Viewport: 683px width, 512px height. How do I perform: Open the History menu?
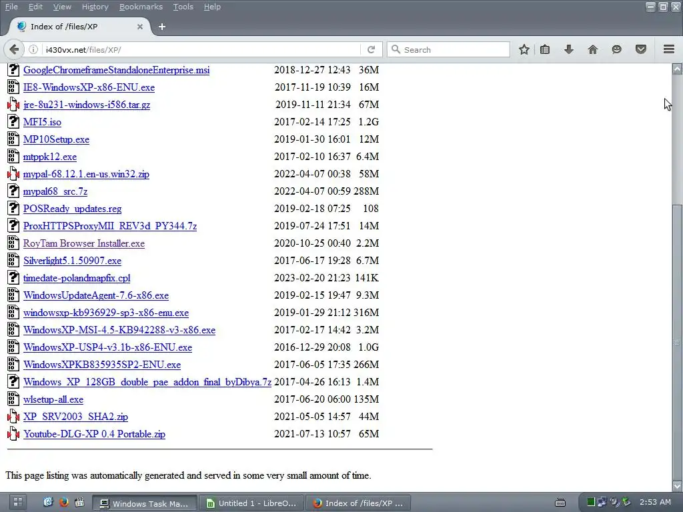click(95, 7)
